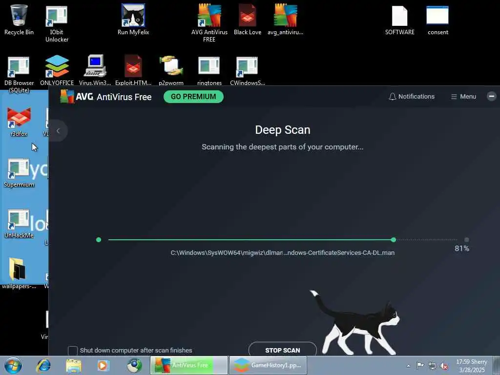Launch the Supermium desktop shortcut
Screen dimensions: 500x375
point(19,172)
